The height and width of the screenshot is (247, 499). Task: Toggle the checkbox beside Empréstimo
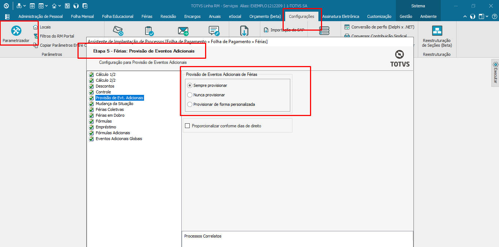[91, 127]
